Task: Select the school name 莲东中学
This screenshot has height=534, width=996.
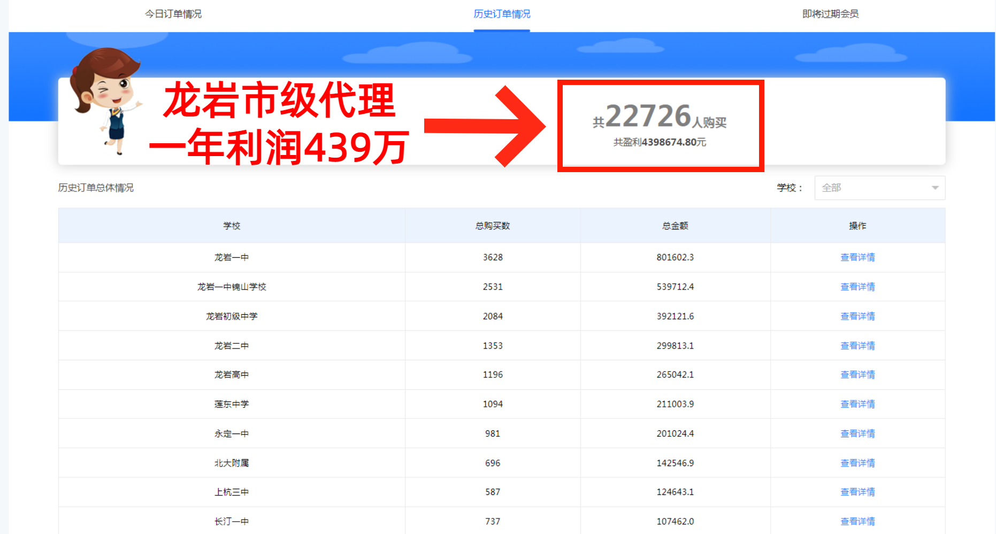Action: [x=232, y=404]
